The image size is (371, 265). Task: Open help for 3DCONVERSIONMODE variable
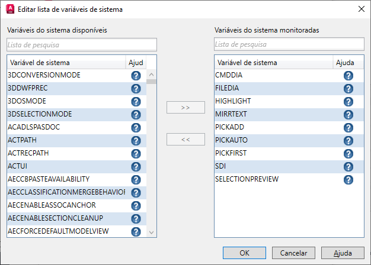coord(136,76)
